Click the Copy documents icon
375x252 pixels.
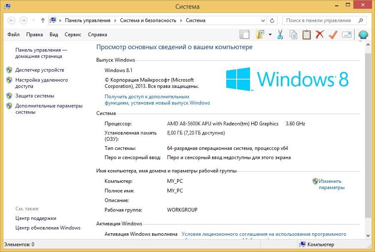[x=293, y=35]
